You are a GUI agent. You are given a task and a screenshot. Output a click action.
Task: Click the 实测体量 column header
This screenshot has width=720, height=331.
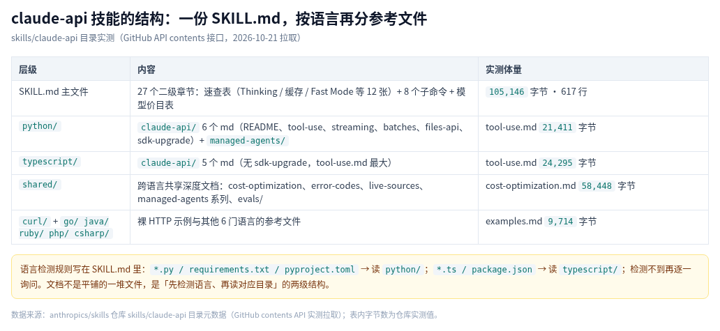(504, 70)
